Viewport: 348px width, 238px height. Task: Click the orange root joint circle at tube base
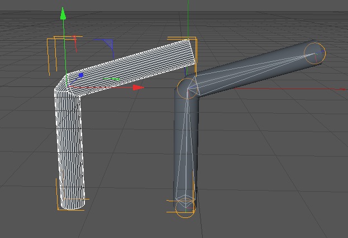185,208
